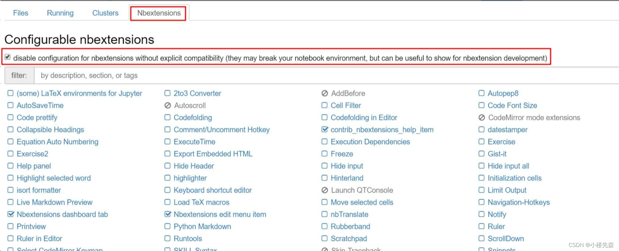This screenshot has height=251, width=619.
Task: Click the AddBefore disabled circle-slash icon
Action: click(325, 93)
